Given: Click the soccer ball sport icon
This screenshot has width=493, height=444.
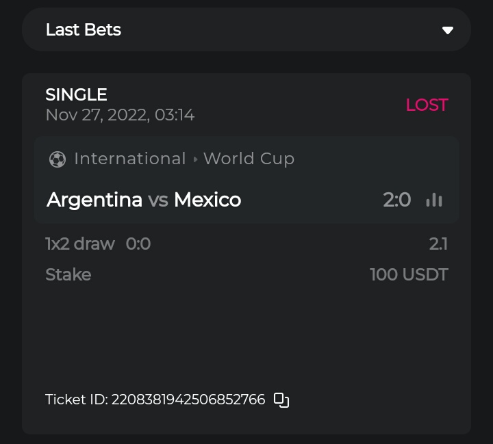Looking at the screenshot, I should (58, 159).
